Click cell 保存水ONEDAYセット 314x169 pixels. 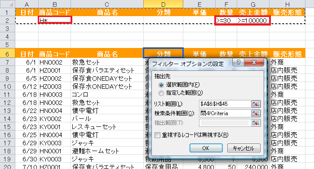(107, 87)
